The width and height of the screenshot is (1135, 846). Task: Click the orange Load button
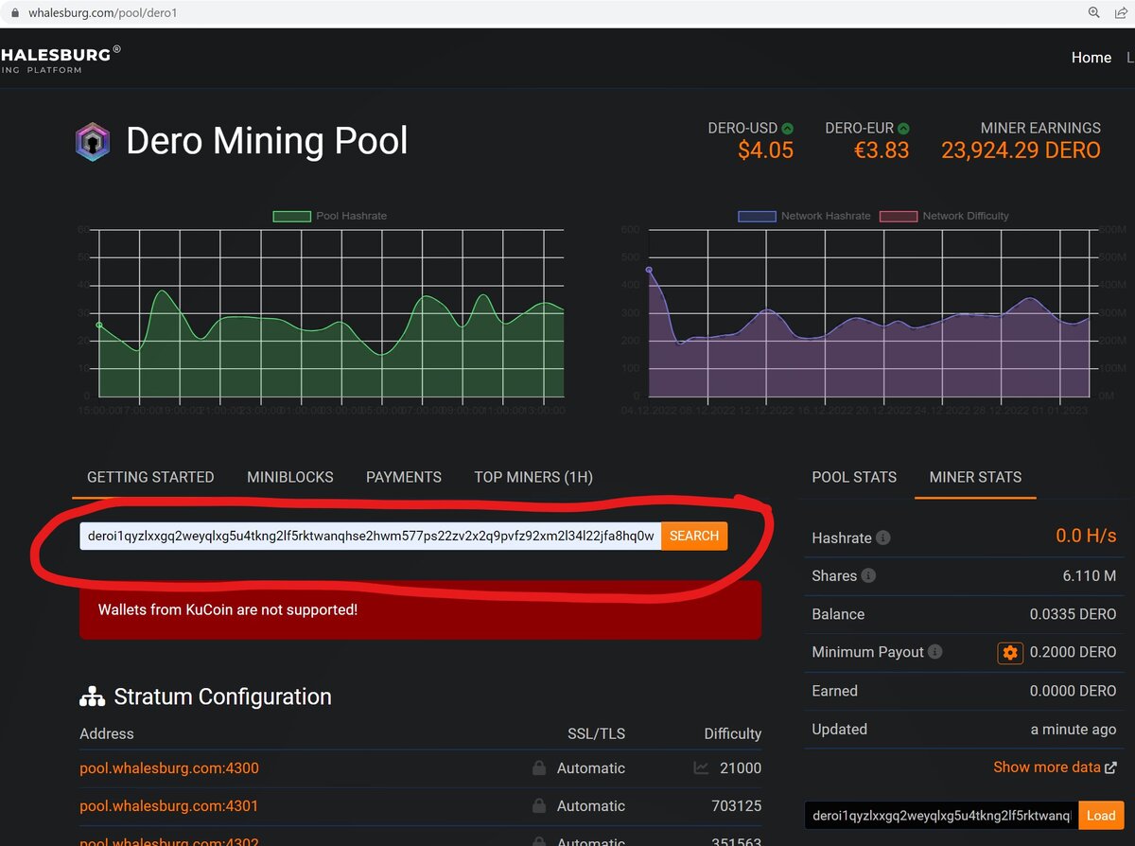(x=1101, y=815)
